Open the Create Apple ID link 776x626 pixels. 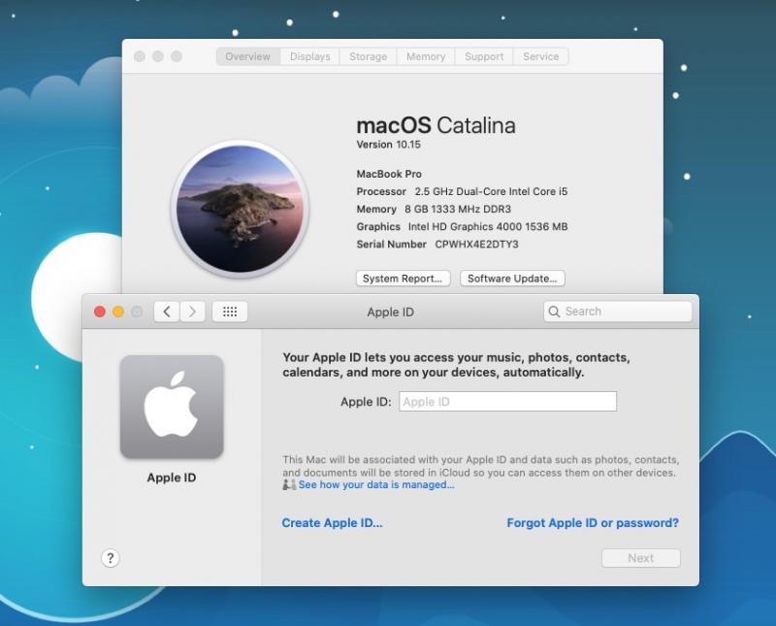coord(332,522)
